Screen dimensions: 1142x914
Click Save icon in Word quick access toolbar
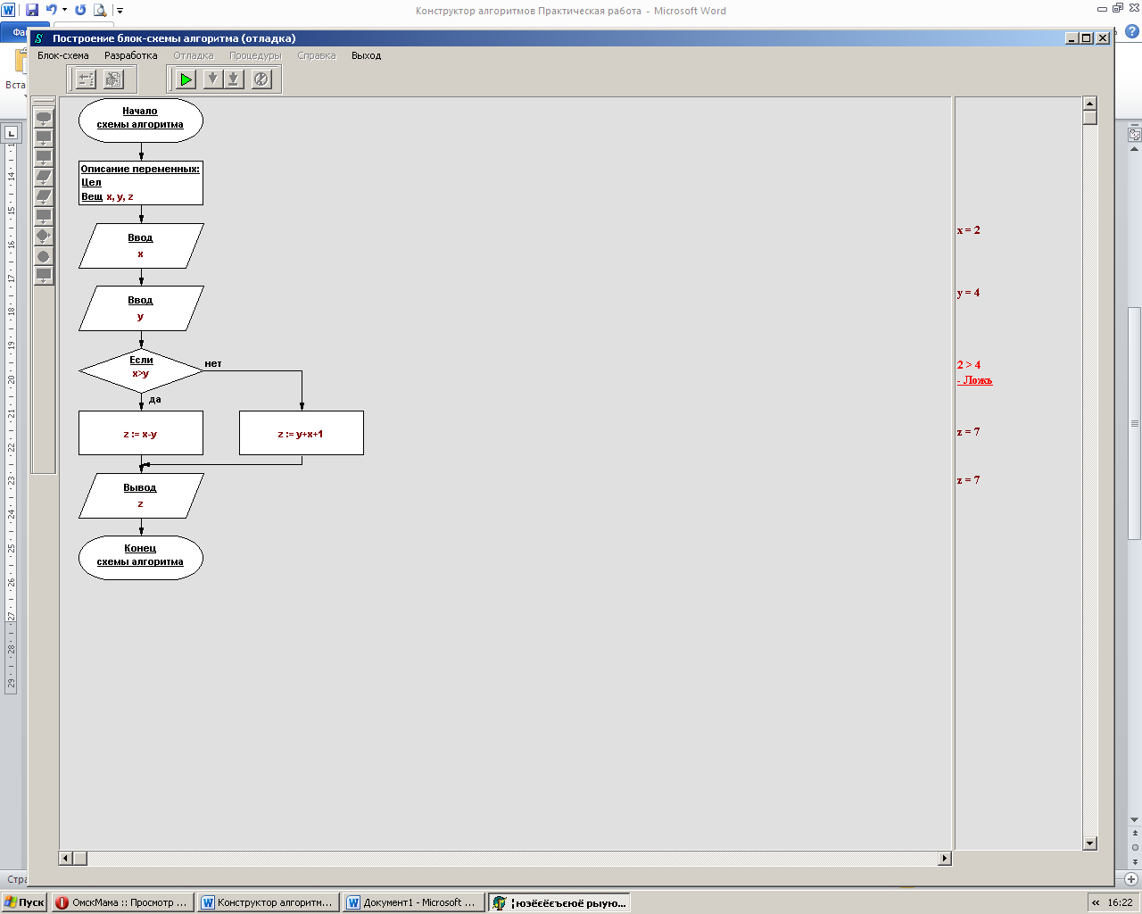click(32, 10)
